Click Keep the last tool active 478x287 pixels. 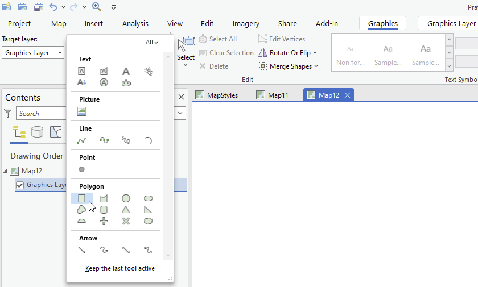coord(120,268)
